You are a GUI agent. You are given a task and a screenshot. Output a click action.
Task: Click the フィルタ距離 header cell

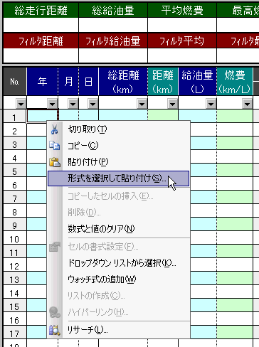point(41,41)
